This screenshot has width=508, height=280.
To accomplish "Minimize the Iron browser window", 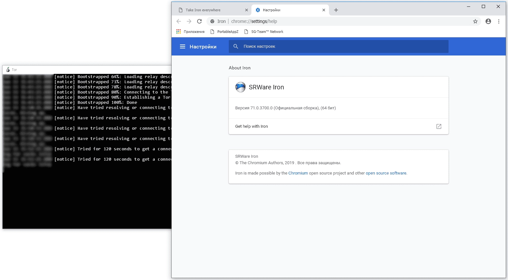I will pyautogui.click(x=469, y=6).
